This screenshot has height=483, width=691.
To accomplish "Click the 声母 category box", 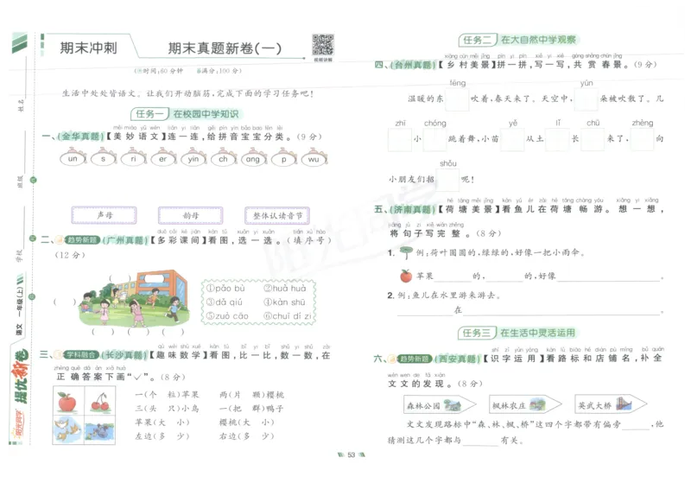I will (x=104, y=215).
